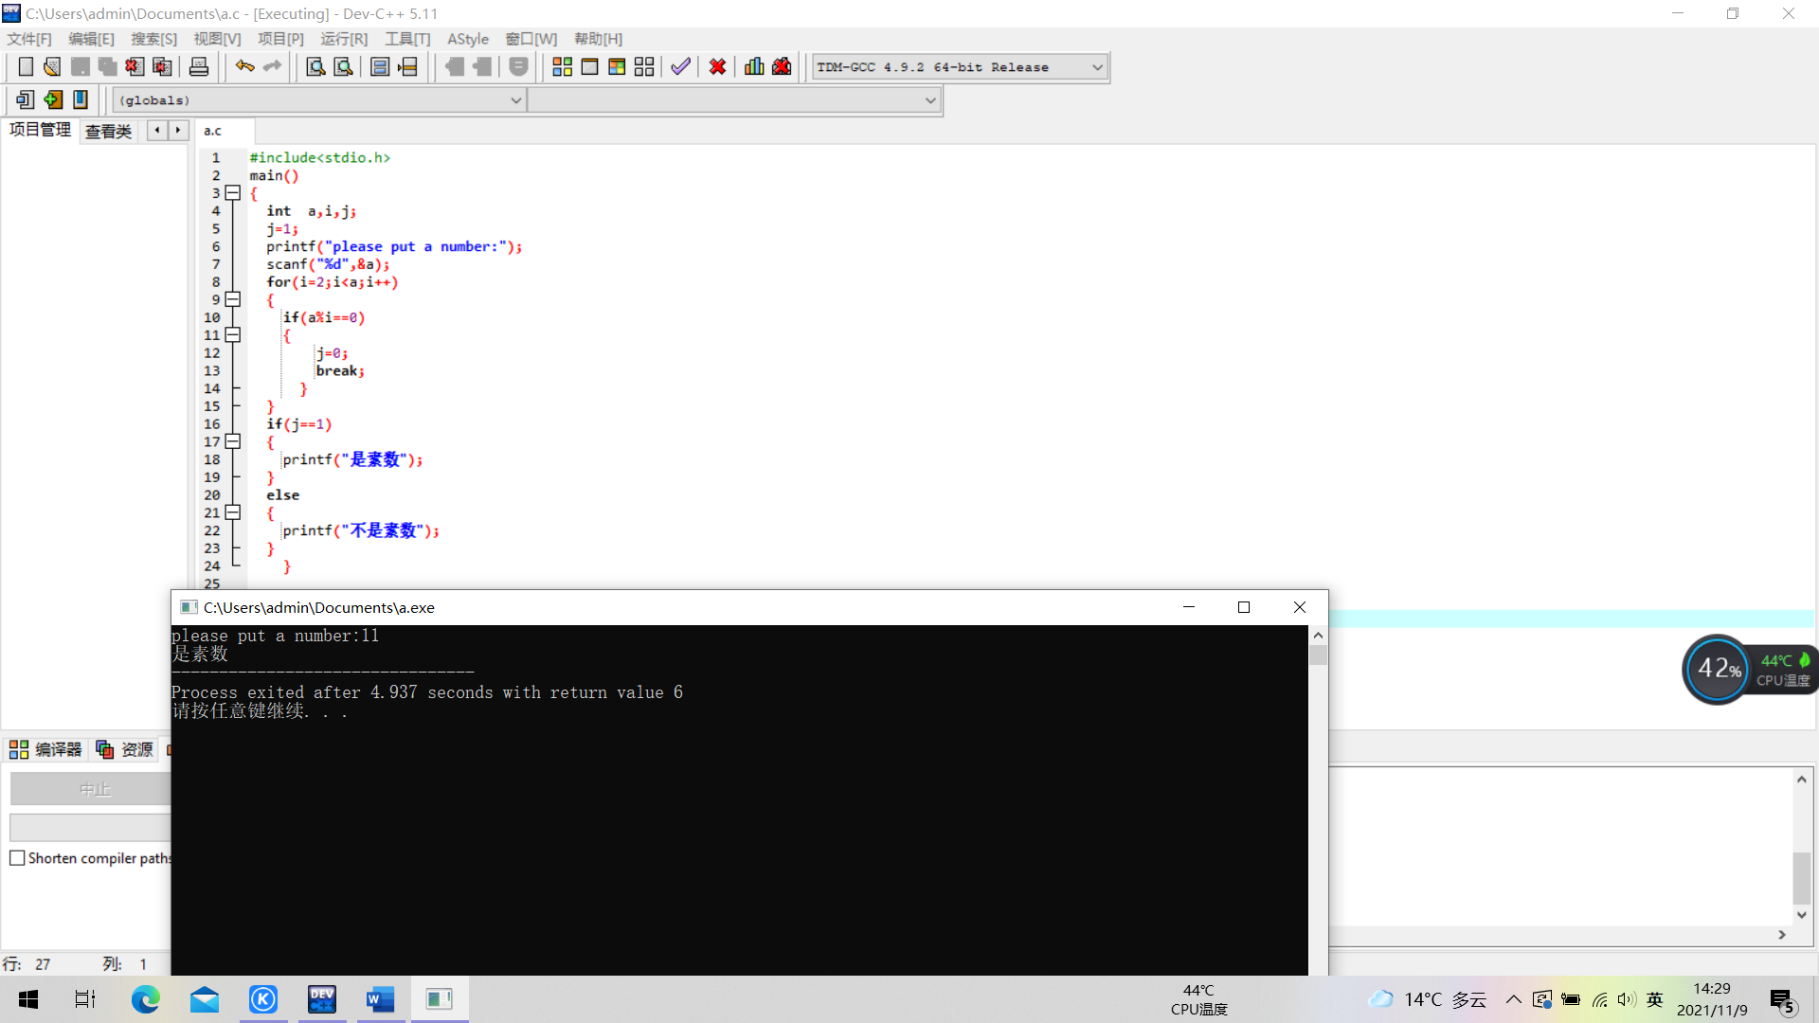Enable Shorten compiler paths checkbox
1819x1023 pixels.
click(x=17, y=858)
